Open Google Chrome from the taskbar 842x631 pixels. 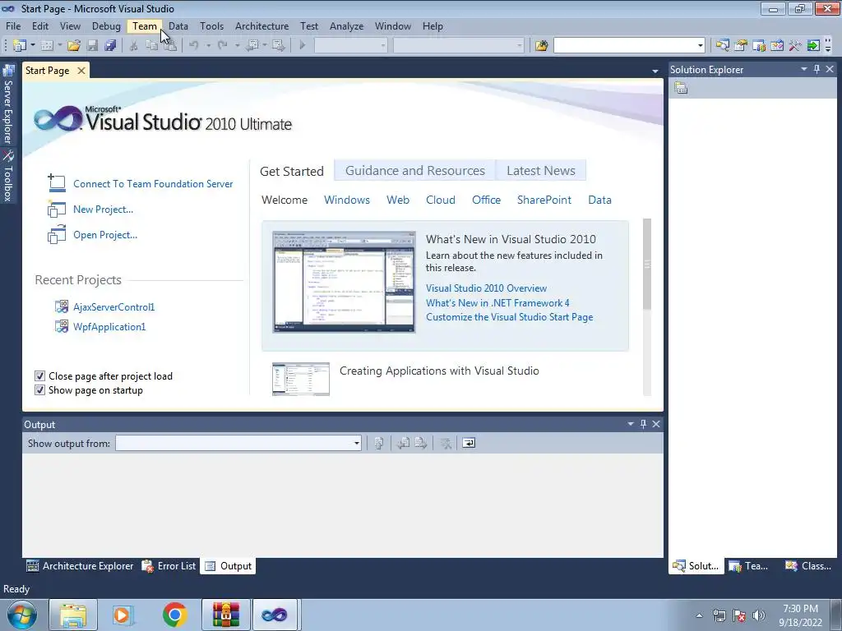[x=175, y=615]
